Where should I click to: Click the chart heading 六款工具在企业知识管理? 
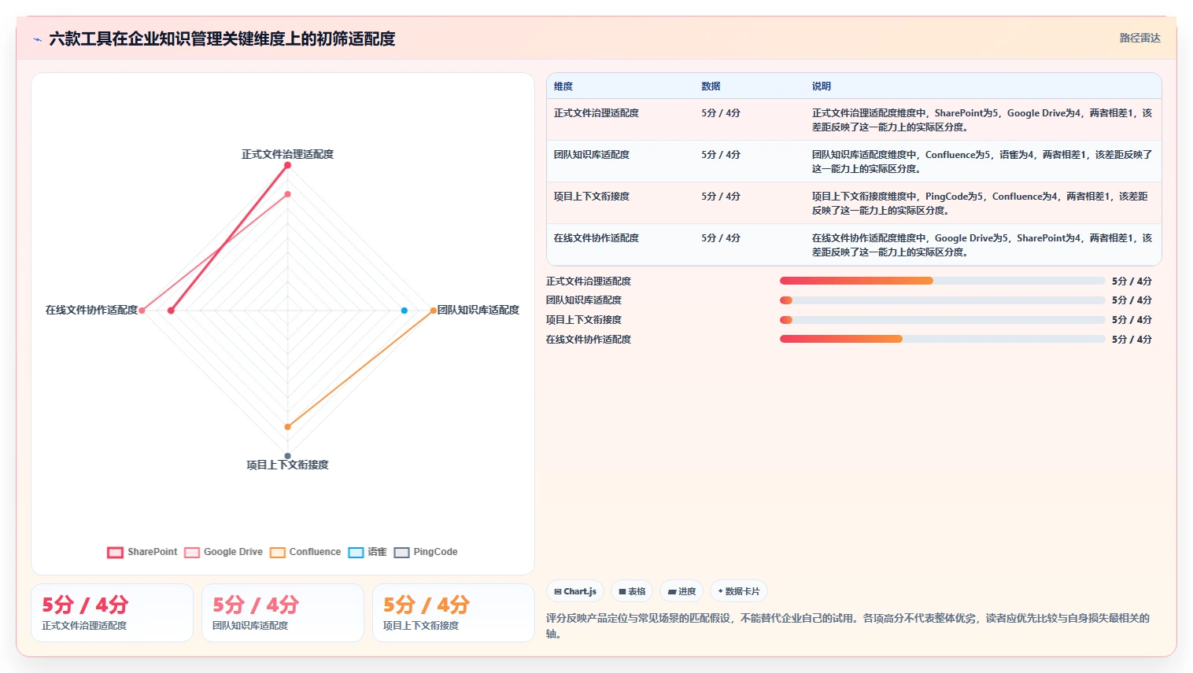coord(222,39)
